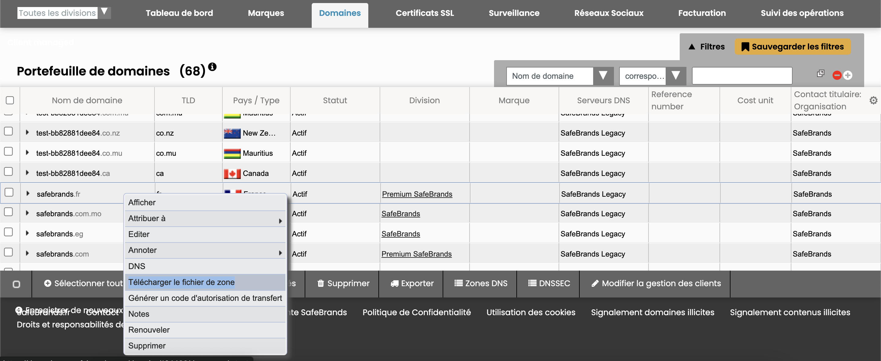Click the Exporter button
Image resolution: width=881 pixels, height=361 pixels.
412,283
